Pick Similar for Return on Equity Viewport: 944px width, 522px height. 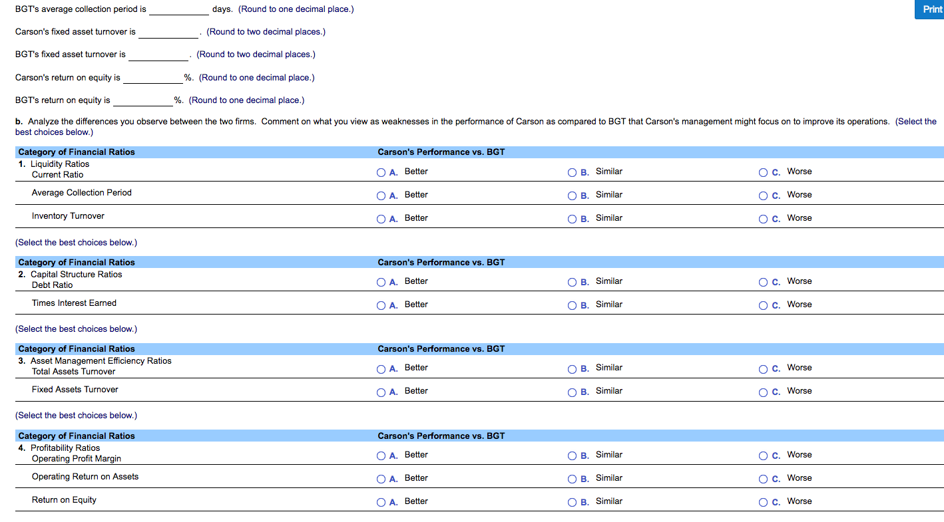tap(572, 502)
